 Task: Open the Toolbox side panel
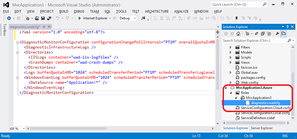tap(5, 30)
